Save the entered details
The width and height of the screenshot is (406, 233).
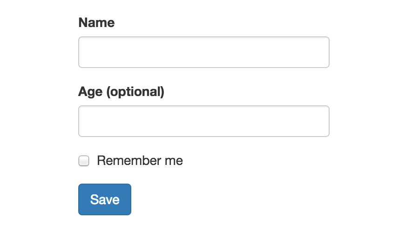coord(105,199)
